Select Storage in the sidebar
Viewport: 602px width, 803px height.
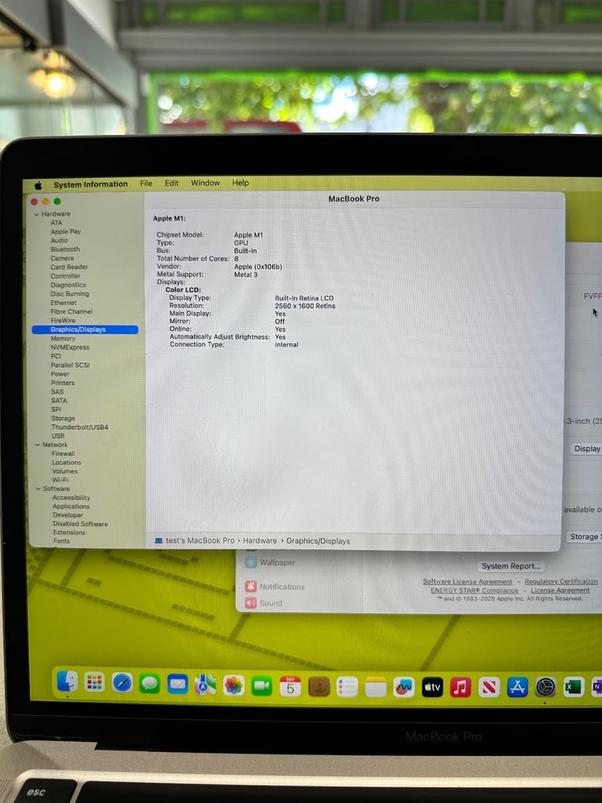click(x=63, y=419)
